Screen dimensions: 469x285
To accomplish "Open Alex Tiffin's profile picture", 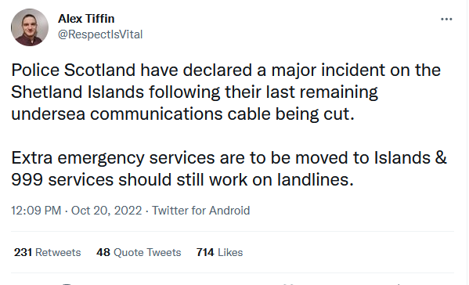I will click(x=29, y=27).
